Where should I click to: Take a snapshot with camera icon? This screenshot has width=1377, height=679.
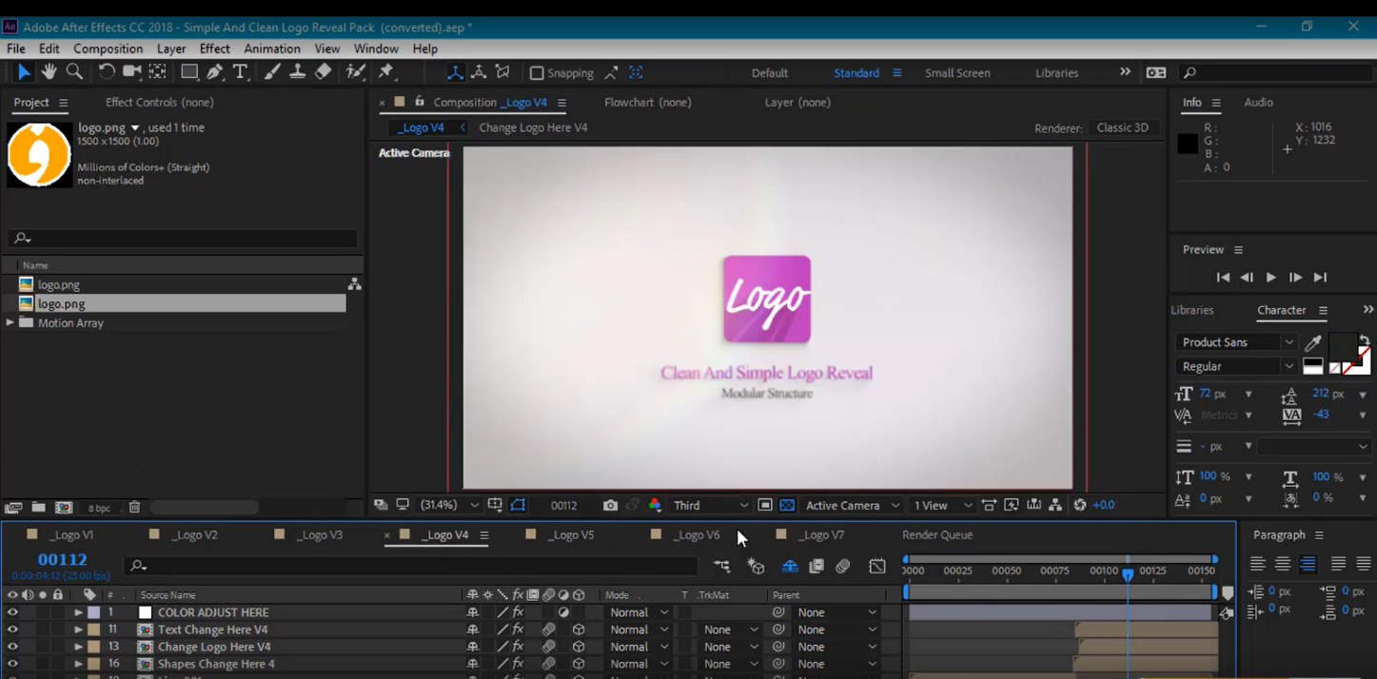coord(610,505)
